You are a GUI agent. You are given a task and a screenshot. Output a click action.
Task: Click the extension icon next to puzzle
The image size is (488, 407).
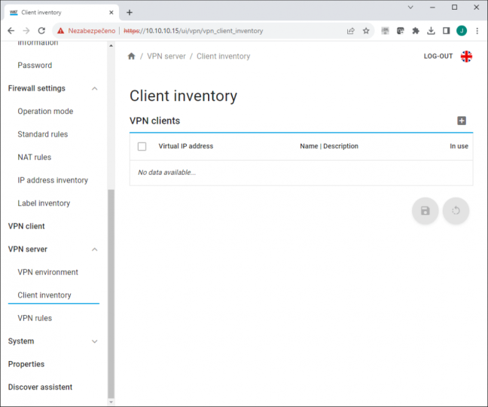400,30
